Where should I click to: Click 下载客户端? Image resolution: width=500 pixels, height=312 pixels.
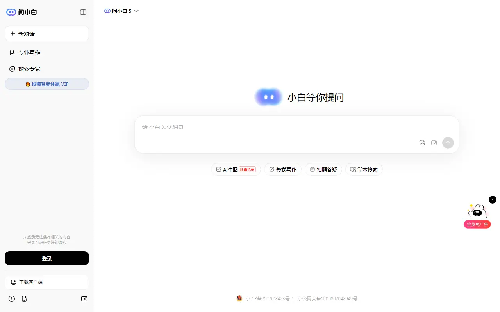point(46,282)
